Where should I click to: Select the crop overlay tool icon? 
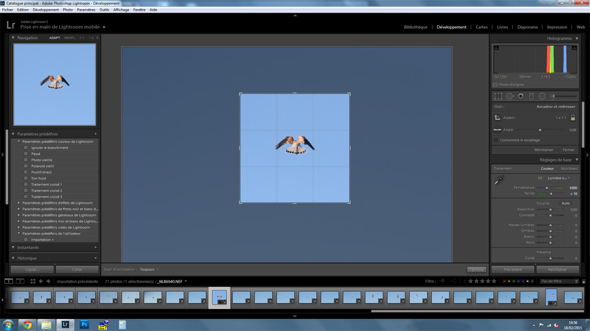[x=498, y=96]
